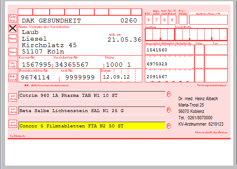Click the Arzt-Nr. value 9999999
The width and height of the screenshot is (237, 169).
pyautogui.click(x=80, y=77)
